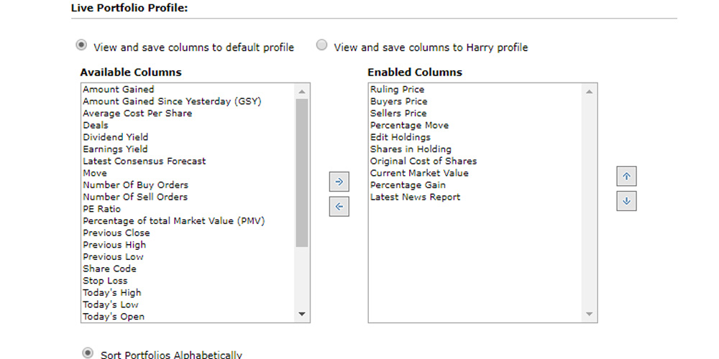Select Amount Gained in Available Columns
Viewport: 719px width, 359px height.
pyautogui.click(x=119, y=90)
